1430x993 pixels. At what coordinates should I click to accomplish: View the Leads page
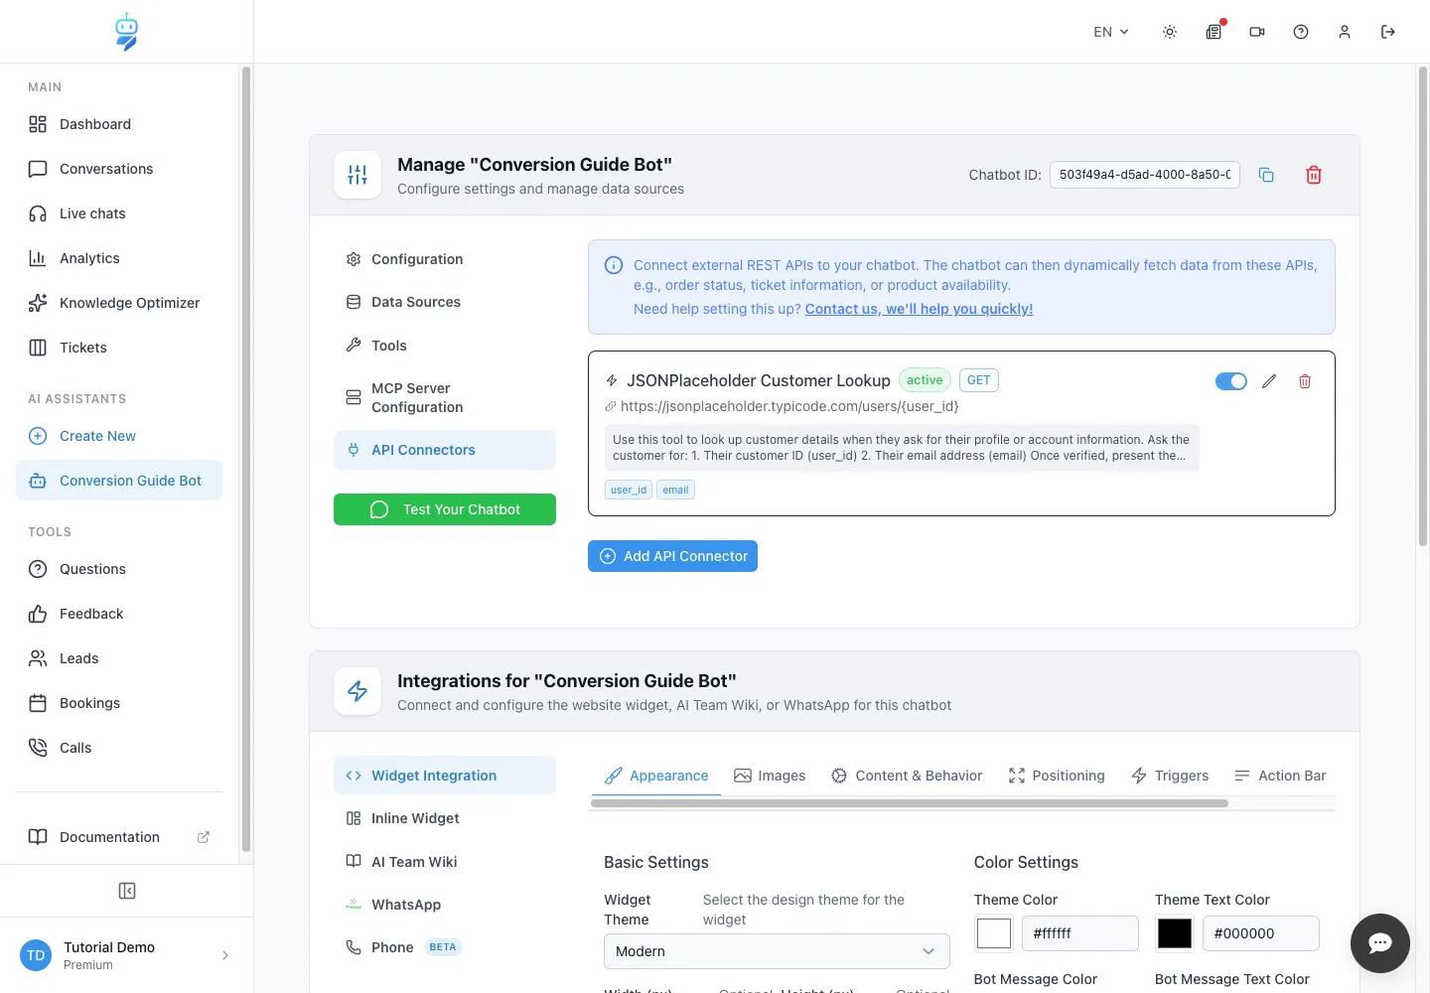[119, 658]
